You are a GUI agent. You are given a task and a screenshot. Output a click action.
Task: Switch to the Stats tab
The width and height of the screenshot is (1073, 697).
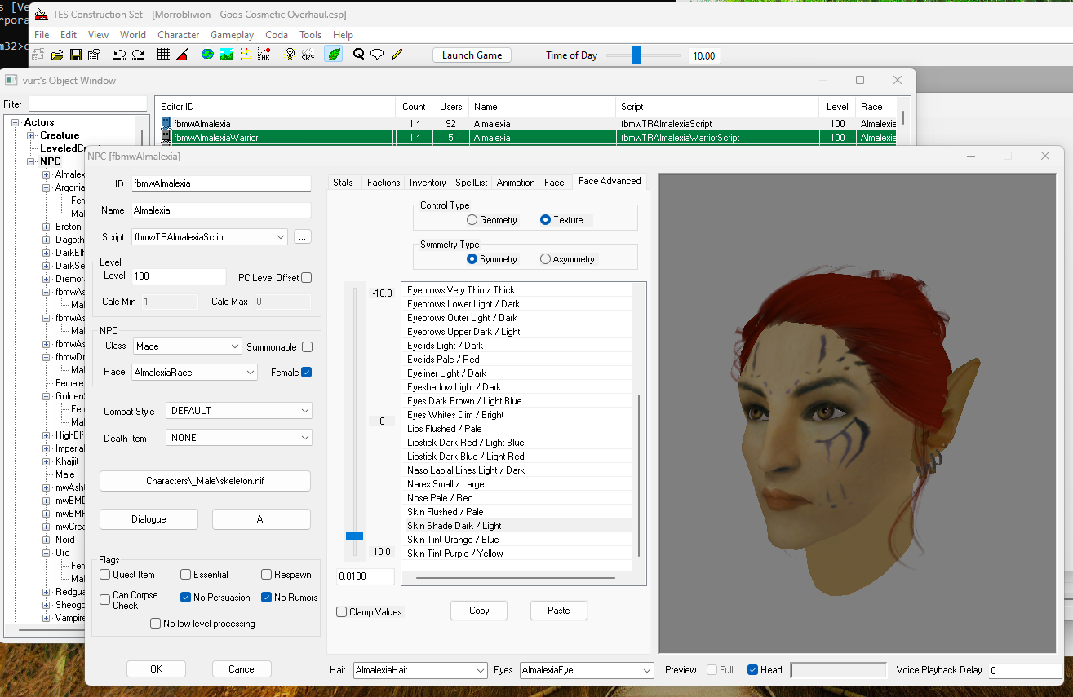coord(344,183)
